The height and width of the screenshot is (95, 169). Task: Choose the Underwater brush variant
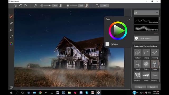[x=138, y=75]
